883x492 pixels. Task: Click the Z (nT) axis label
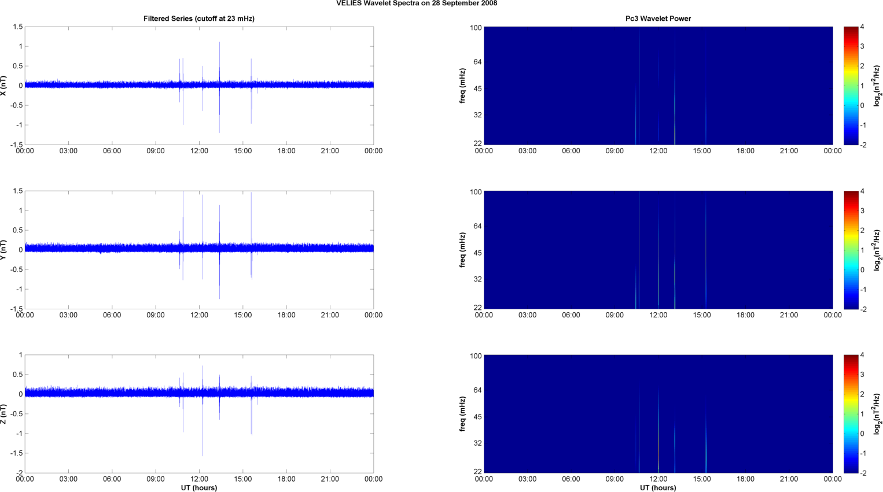point(4,414)
